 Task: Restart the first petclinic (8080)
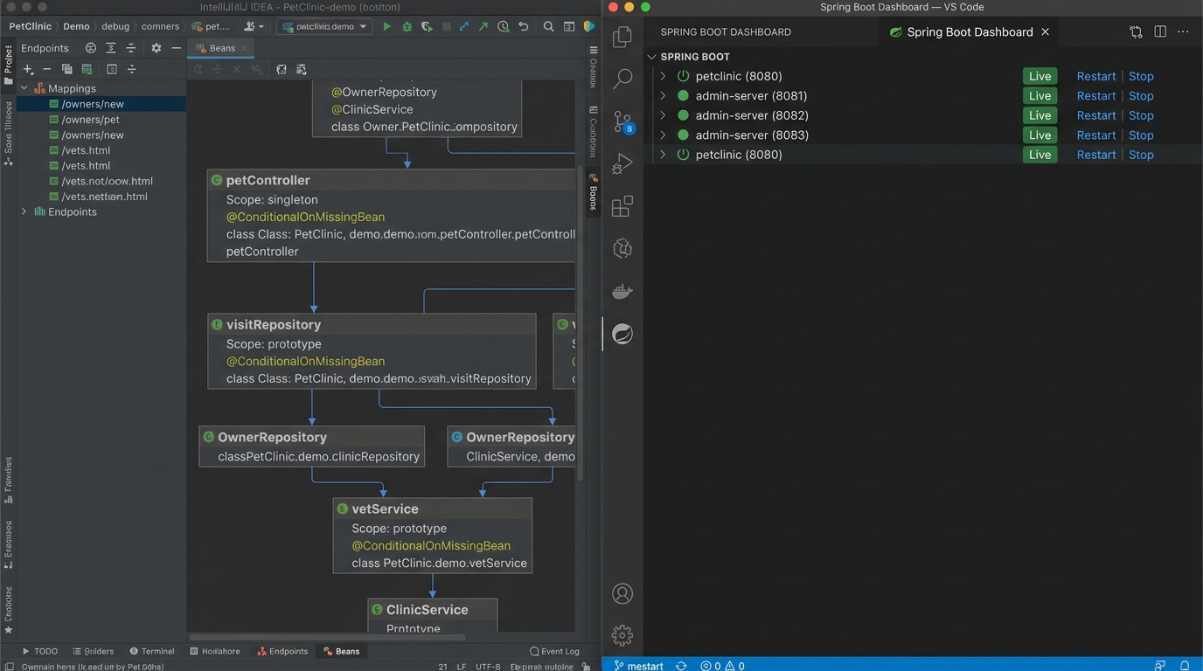(1096, 76)
